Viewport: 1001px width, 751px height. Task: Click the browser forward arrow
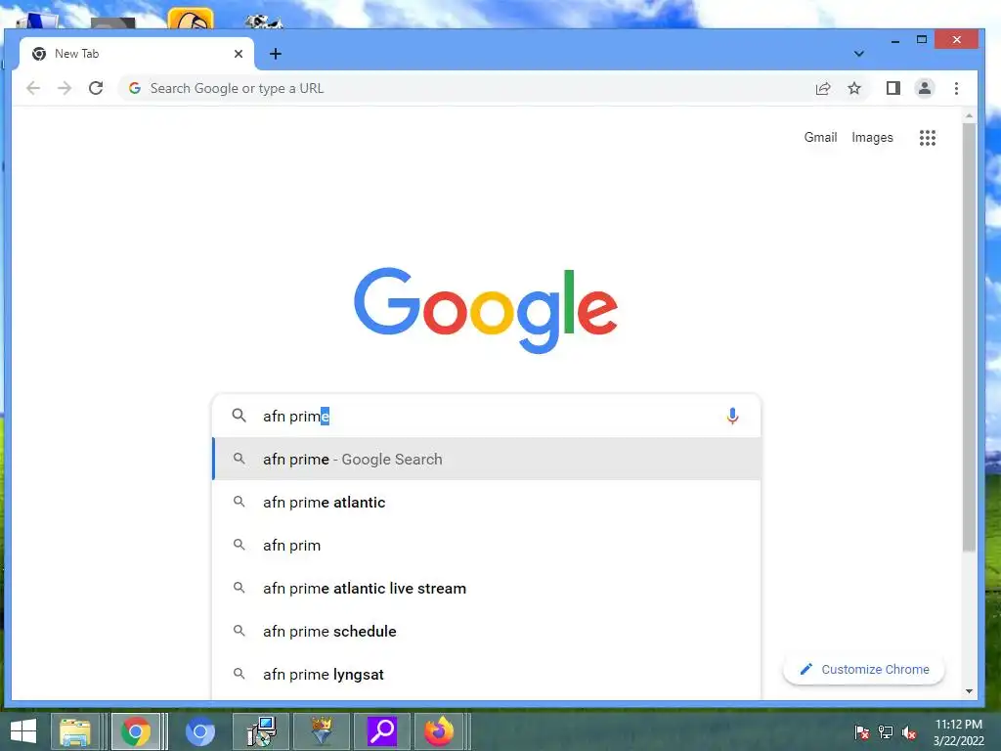pyautogui.click(x=65, y=88)
